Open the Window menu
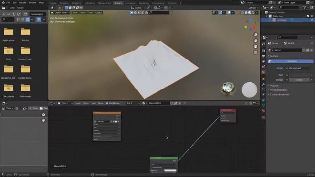 32,3
